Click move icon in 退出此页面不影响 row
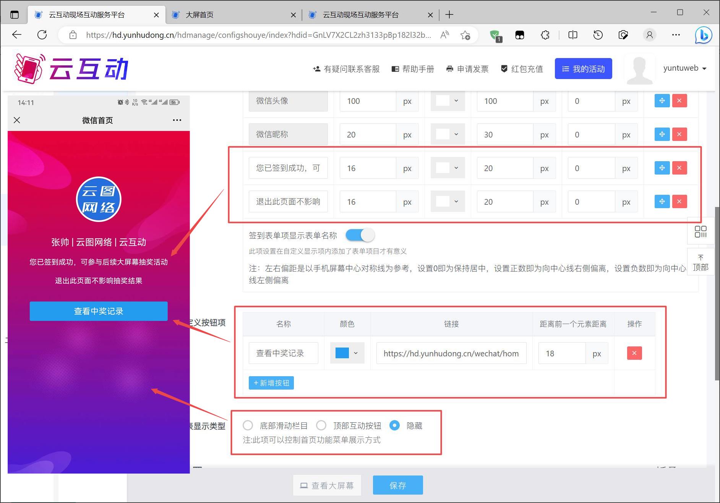The height and width of the screenshot is (503, 720). 662,202
